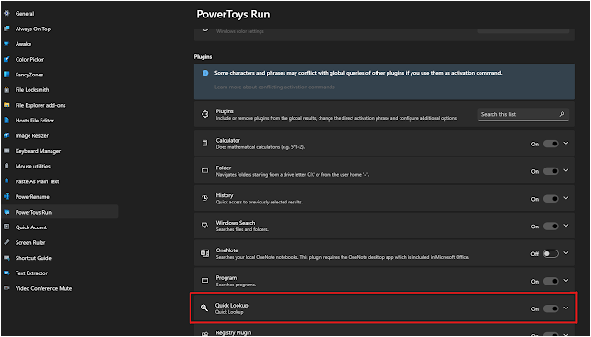Click the Plugins section heading

203,57
